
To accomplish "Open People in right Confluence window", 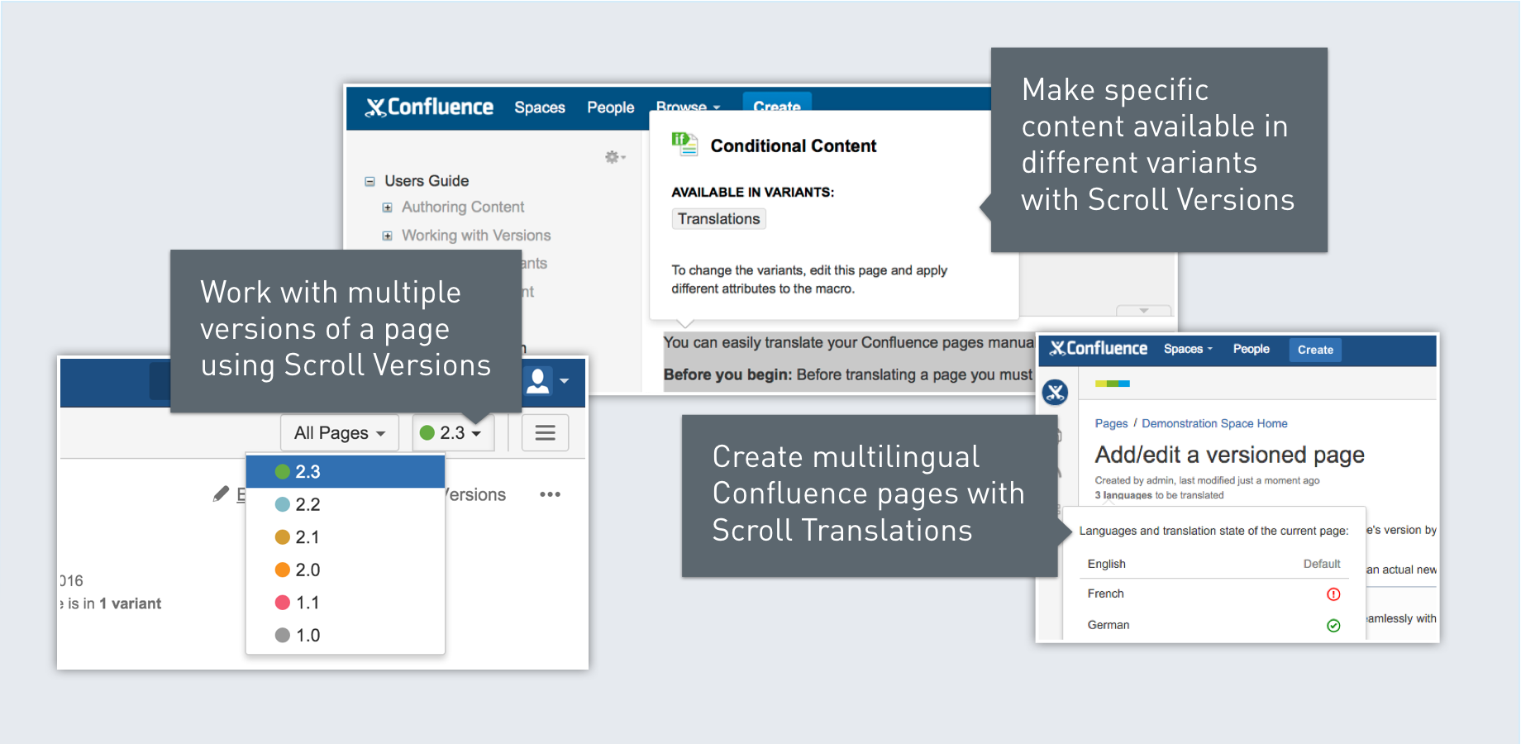I will pyautogui.click(x=1251, y=349).
